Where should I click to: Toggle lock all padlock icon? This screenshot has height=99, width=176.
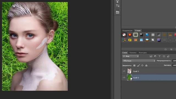[146, 65]
